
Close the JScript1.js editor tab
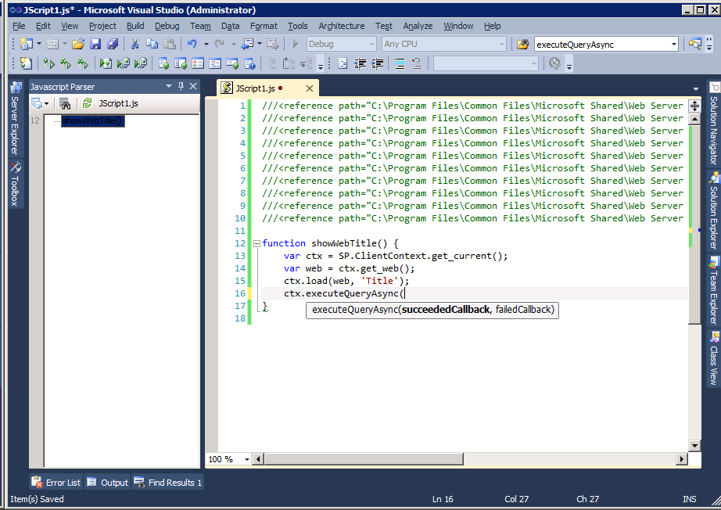click(x=310, y=88)
